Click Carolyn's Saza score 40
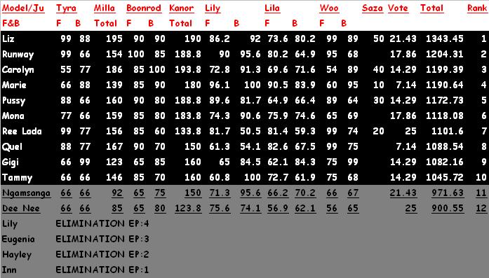489x278 pixels. 379,69
